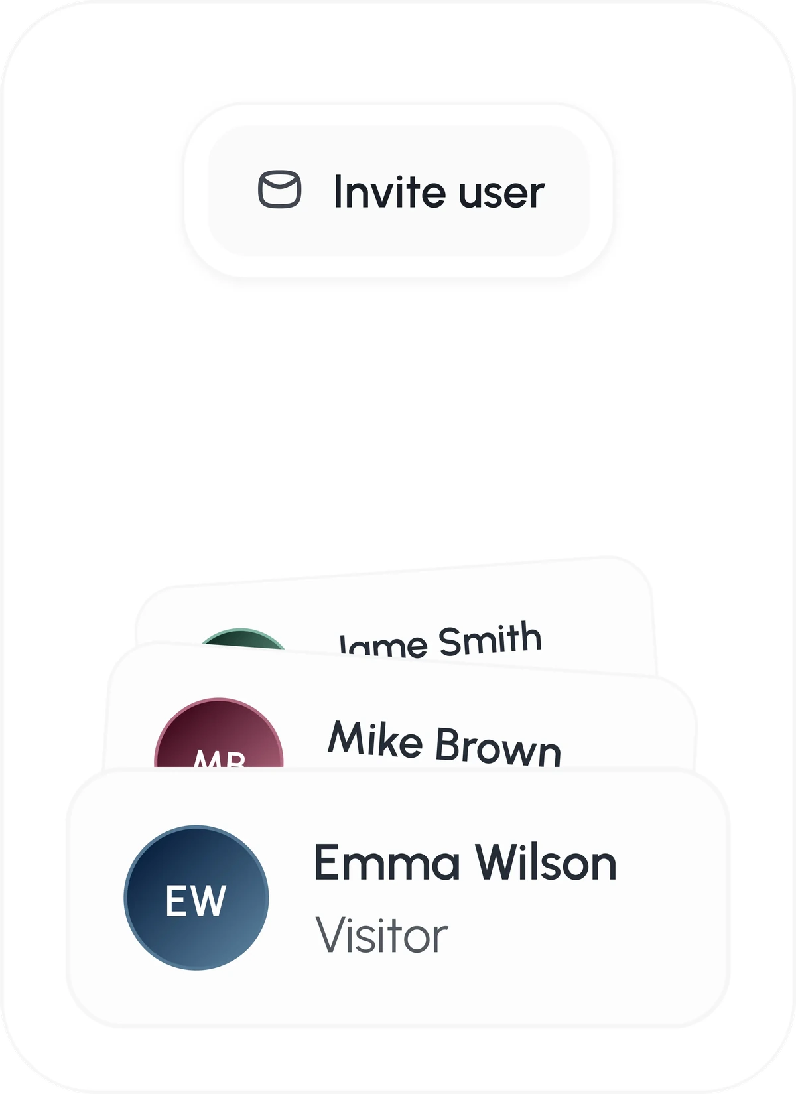Select the Visitor role label under Emma Wilson
Screen dimensions: 796x1094
tap(381, 935)
